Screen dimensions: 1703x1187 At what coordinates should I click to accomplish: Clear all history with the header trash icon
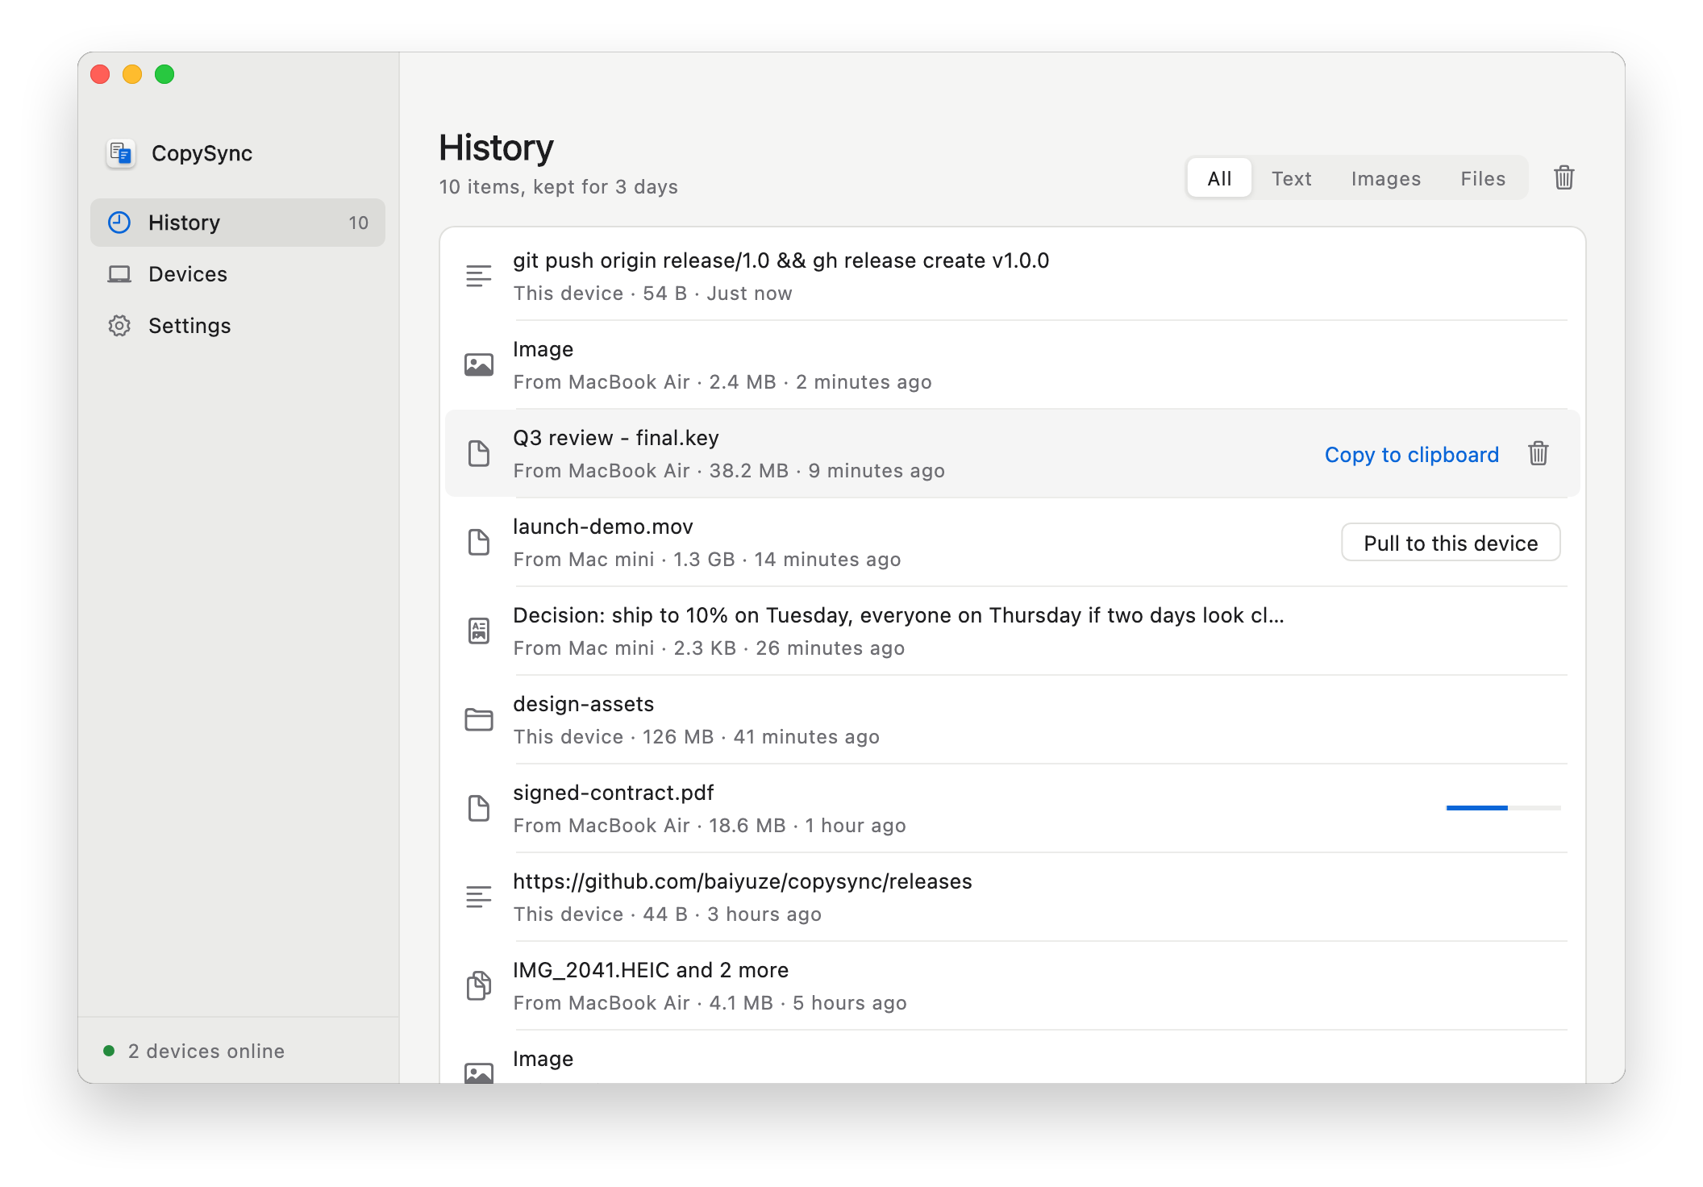tap(1564, 177)
